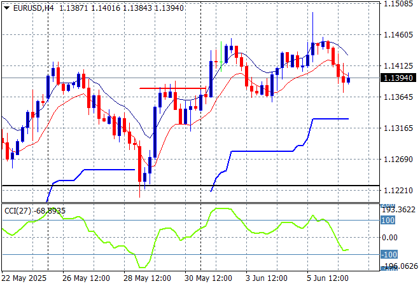Select the 1.15085 price axis label
The height and width of the screenshot is (286, 420).
tap(398, 4)
